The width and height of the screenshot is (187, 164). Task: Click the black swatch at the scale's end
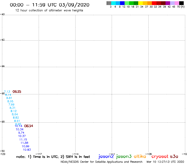click(x=181, y=3)
